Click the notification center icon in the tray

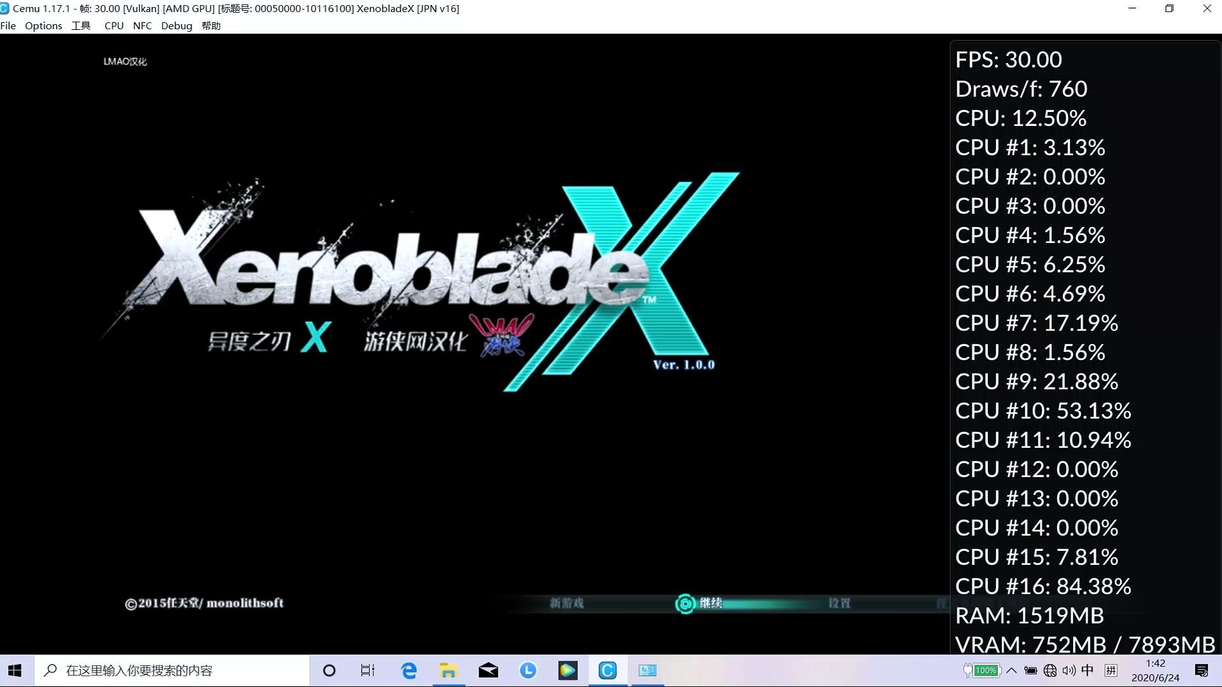1202,670
